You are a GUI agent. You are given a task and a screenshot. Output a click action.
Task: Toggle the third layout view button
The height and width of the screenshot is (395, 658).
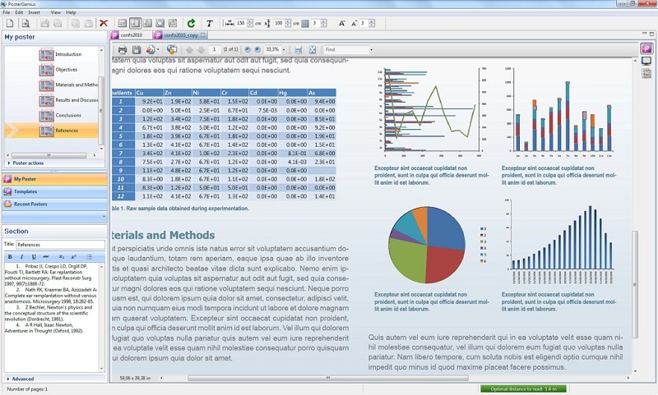[x=147, y=24]
